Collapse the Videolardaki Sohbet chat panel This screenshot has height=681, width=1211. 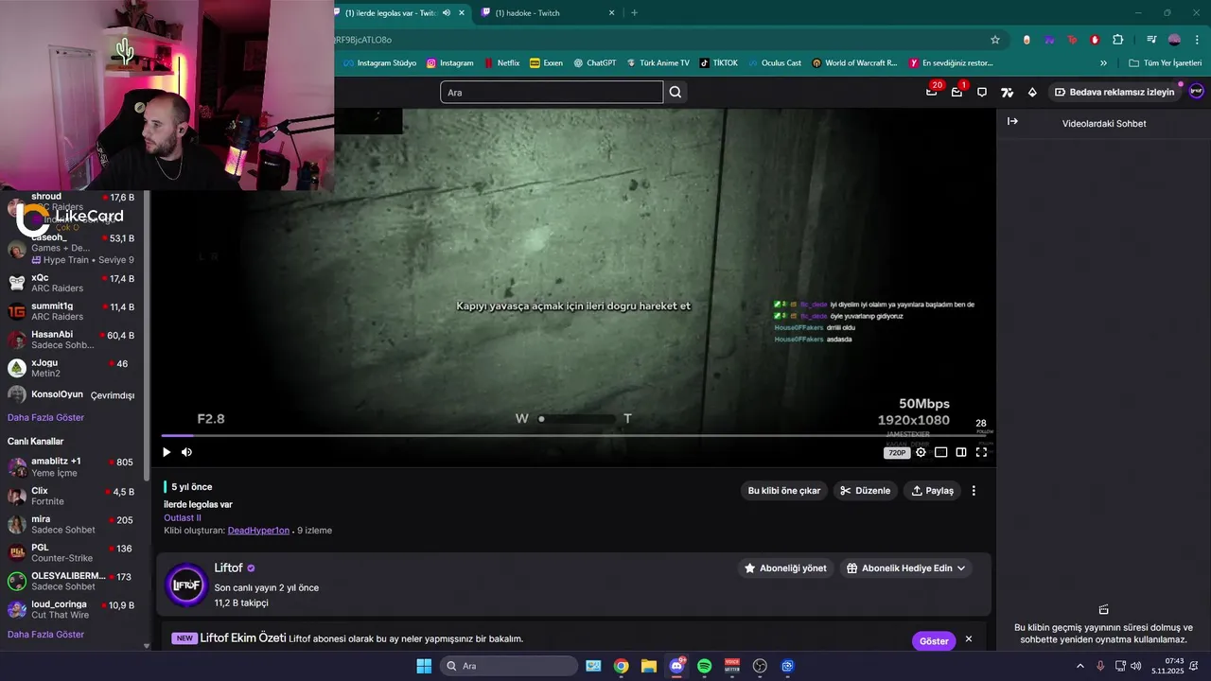click(1012, 122)
